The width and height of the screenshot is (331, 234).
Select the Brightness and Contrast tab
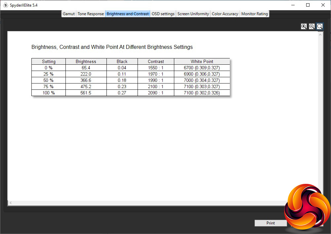point(128,14)
